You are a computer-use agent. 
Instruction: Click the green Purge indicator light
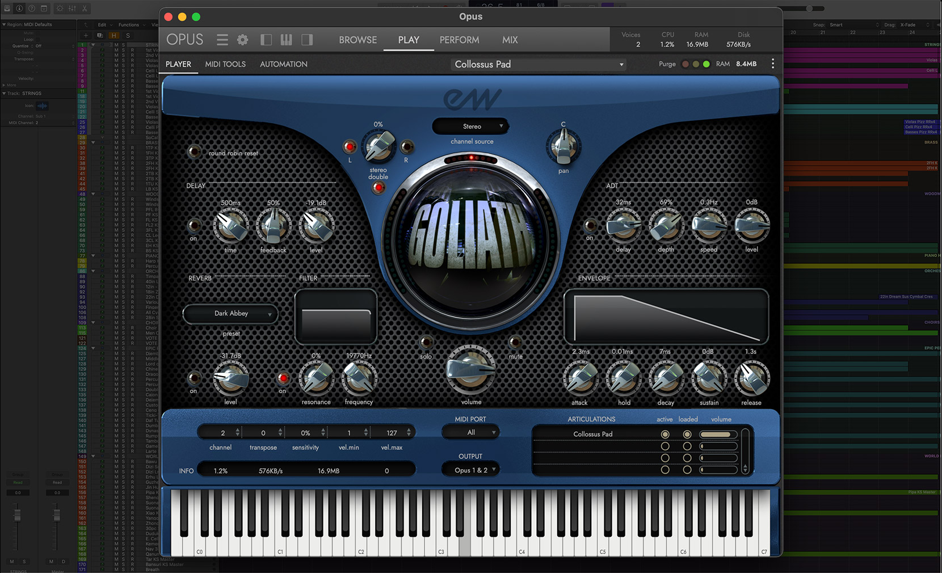pos(706,64)
